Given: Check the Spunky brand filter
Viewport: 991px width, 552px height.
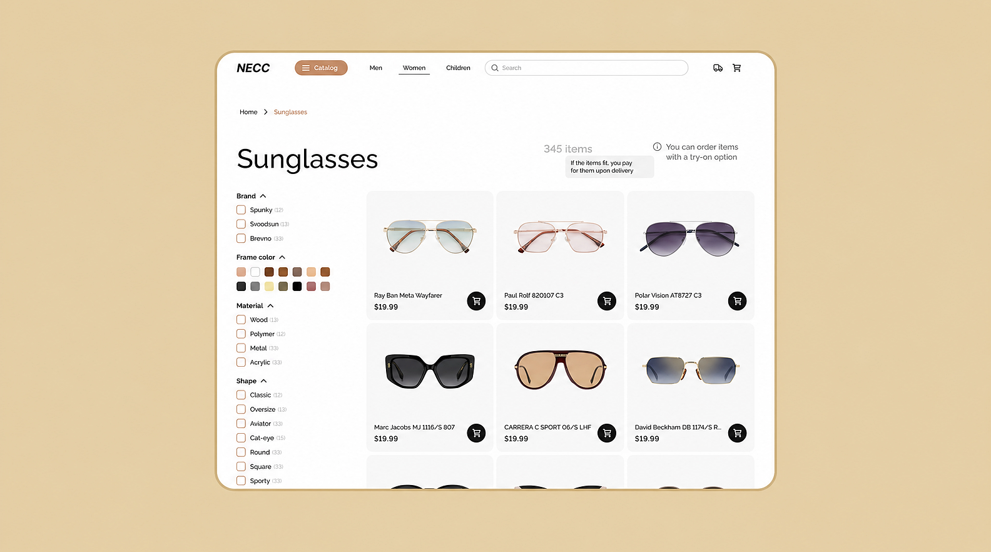Looking at the screenshot, I should (x=241, y=210).
